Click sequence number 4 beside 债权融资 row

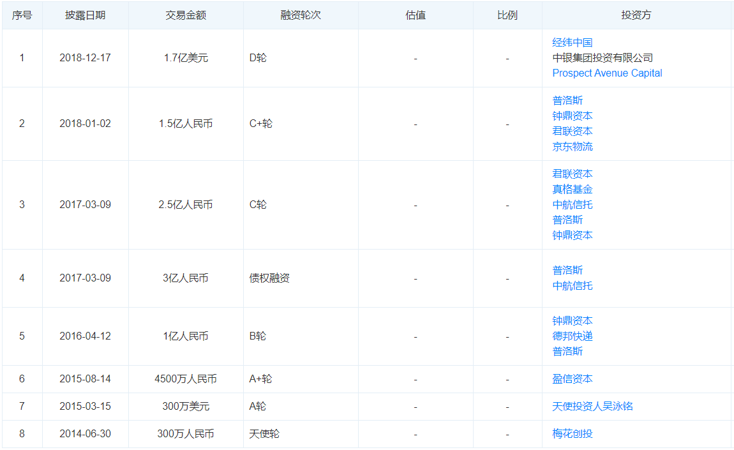coord(22,278)
